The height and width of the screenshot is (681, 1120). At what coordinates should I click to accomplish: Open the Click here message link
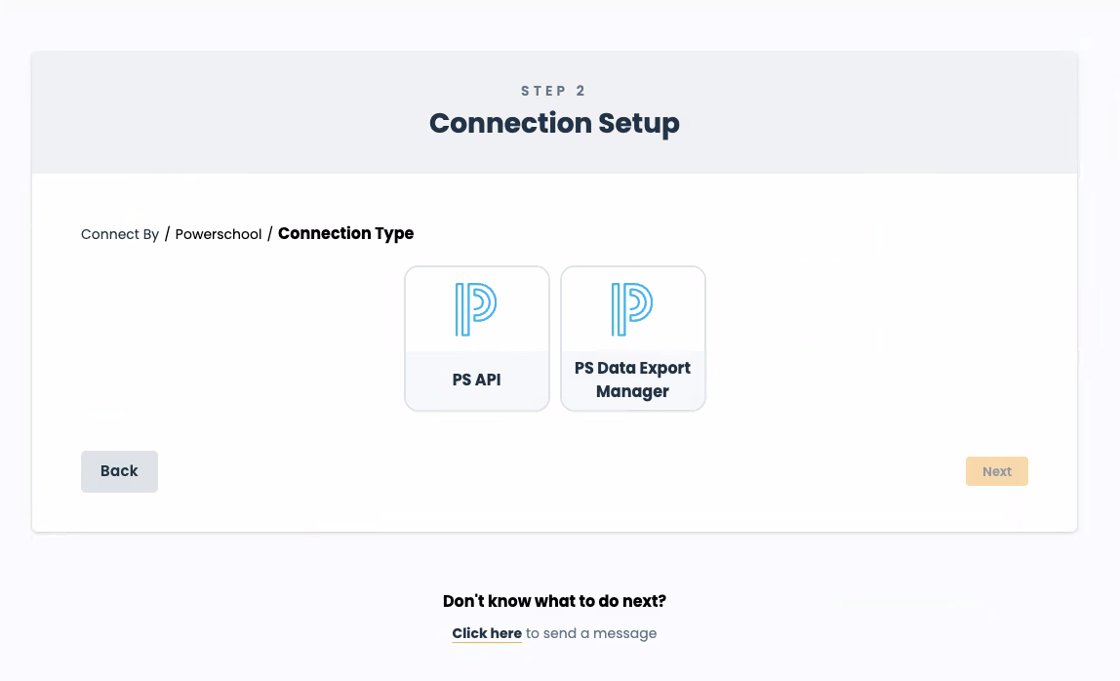(x=487, y=634)
